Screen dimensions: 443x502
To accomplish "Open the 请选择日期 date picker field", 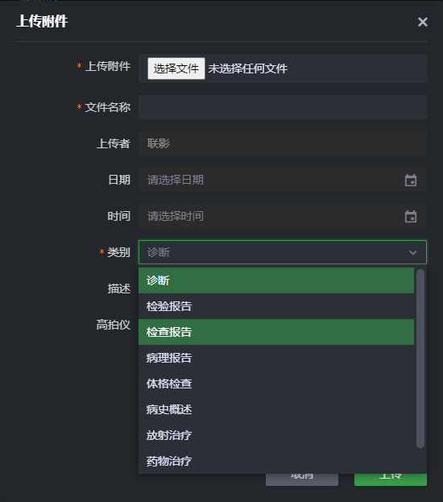I will pos(283,180).
